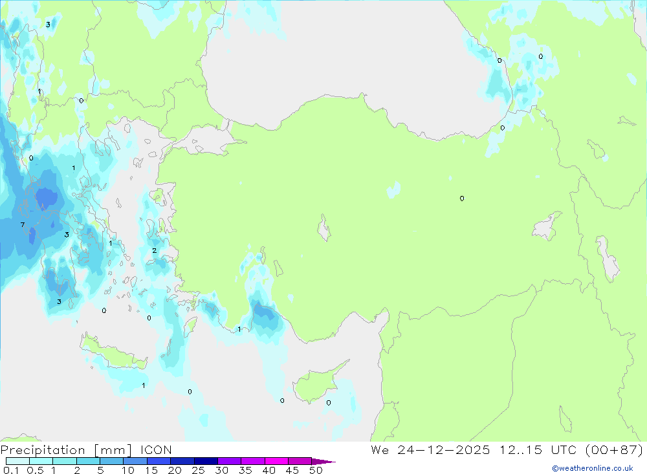This screenshot has width=647, height=474.
Task: Click the '20' legend scale label
Action: tap(175, 470)
